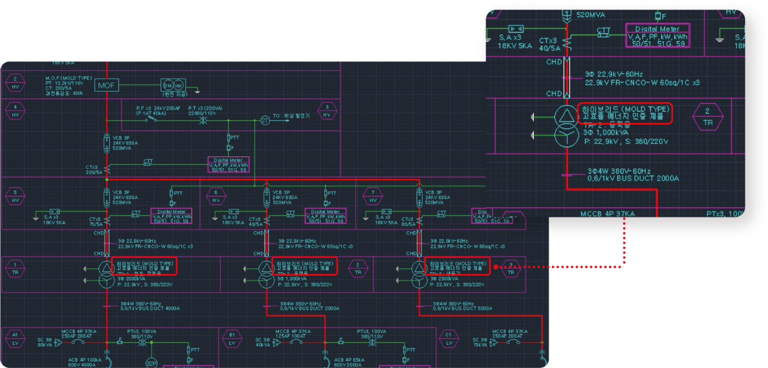Open the hexagon node labeled LV A1

click(x=15, y=338)
